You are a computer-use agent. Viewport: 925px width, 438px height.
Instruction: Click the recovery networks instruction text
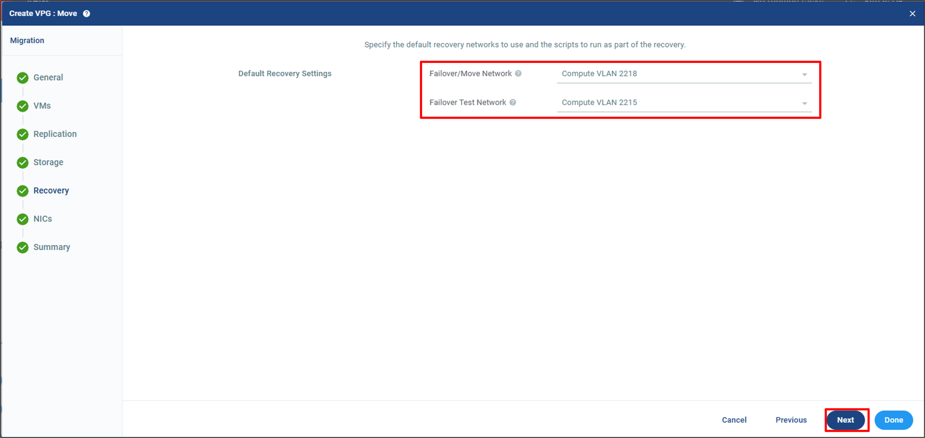(525, 45)
